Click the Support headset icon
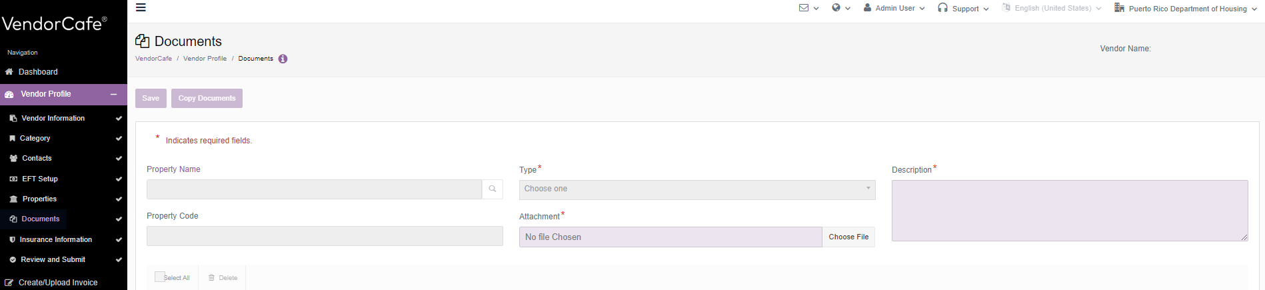The height and width of the screenshot is (290, 1265). (942, 8)
